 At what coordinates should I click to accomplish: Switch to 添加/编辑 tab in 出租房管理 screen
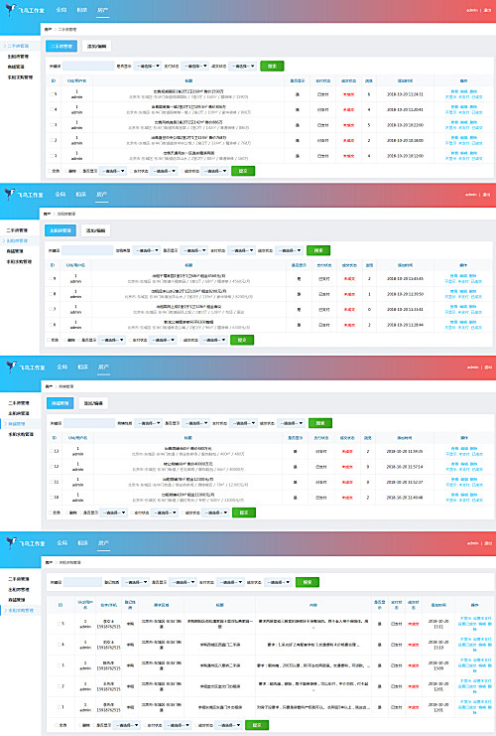tap(95, 230)
